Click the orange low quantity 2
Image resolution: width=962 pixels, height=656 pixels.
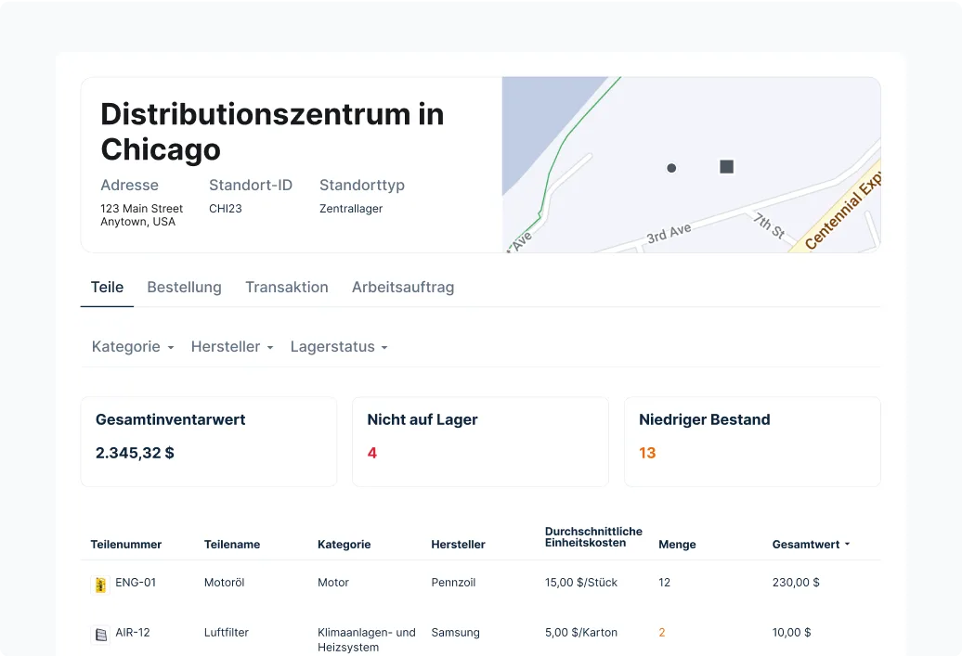tap(662, 633)
